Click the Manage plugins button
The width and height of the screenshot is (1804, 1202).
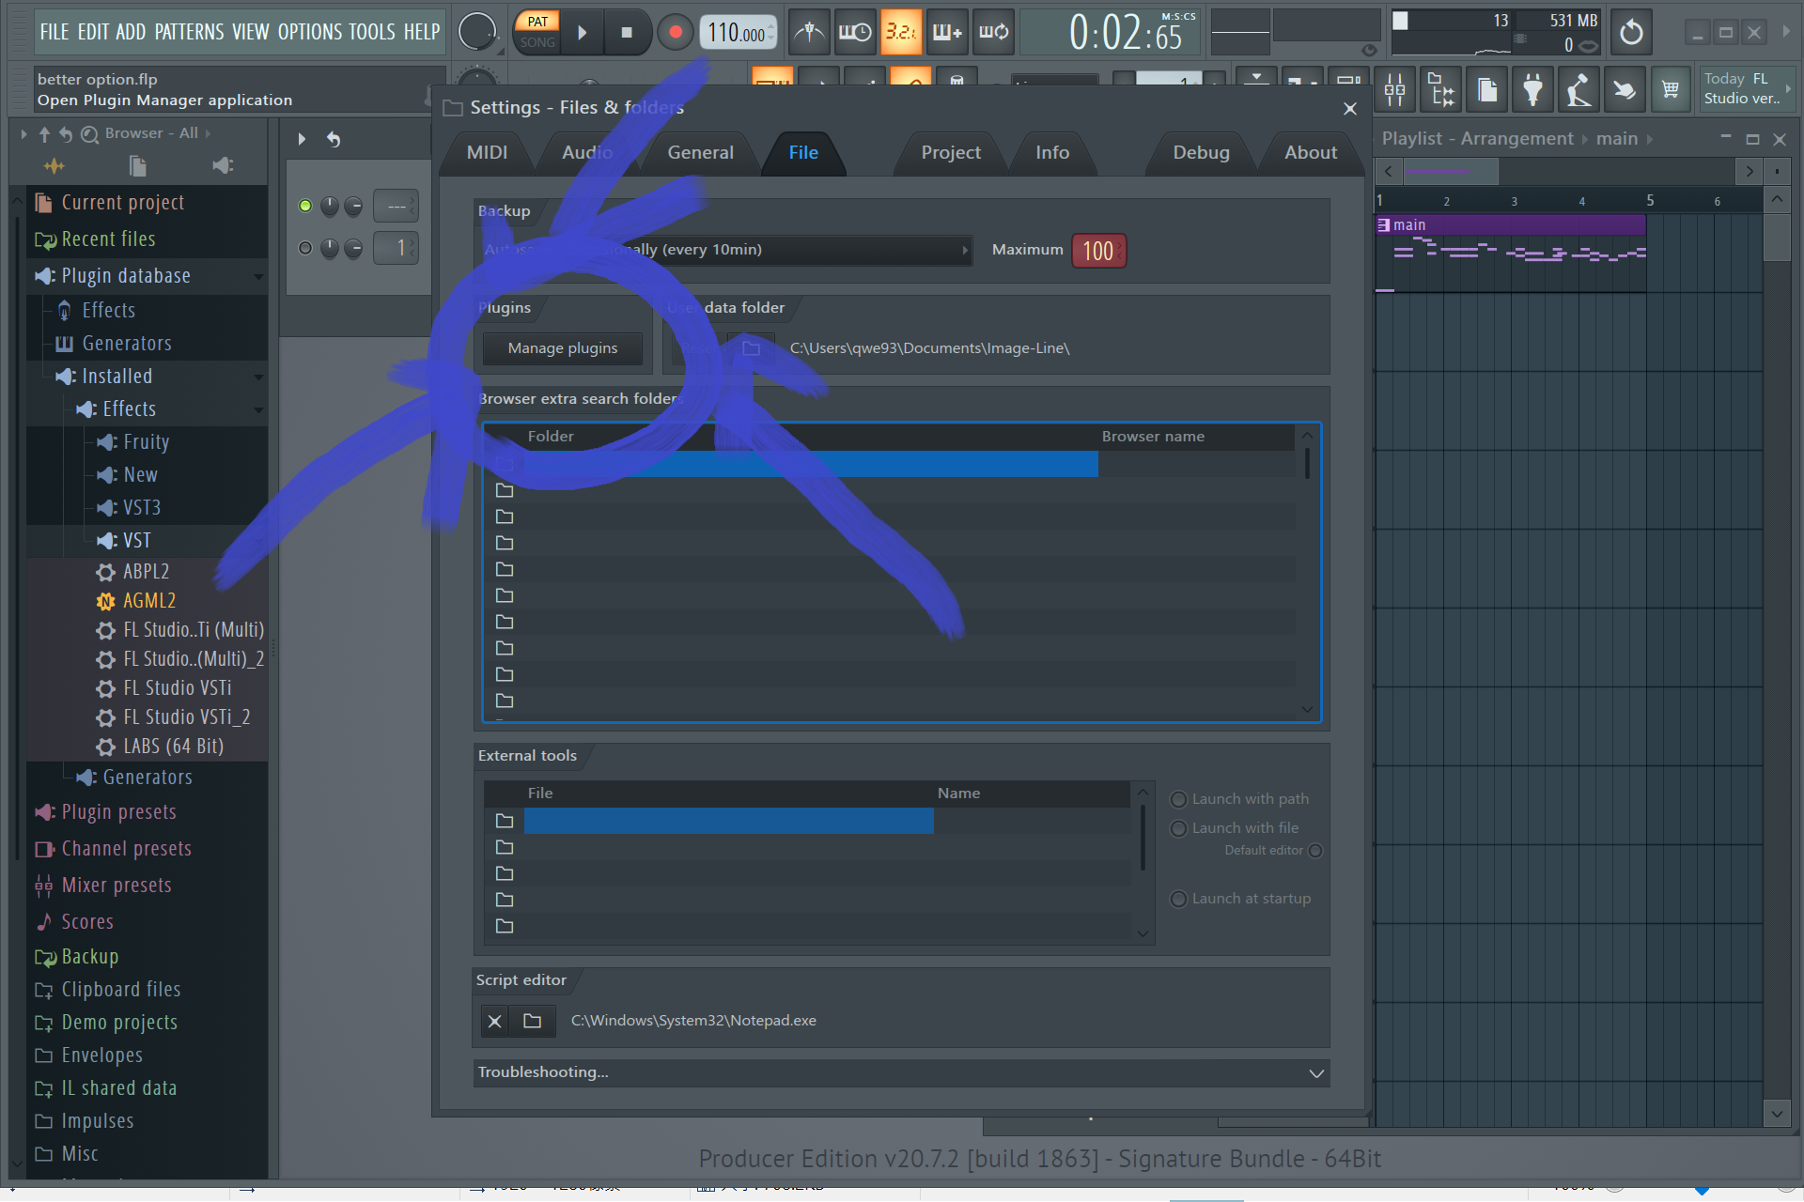click(x=562, y=348)
